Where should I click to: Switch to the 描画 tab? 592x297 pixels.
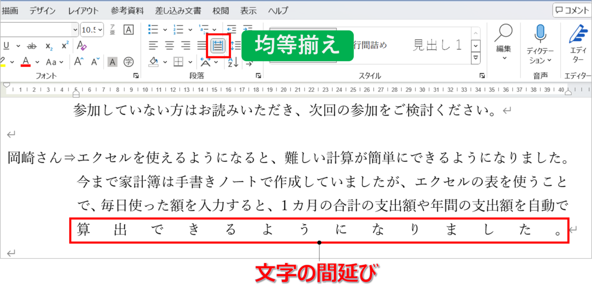pyautogui.click(x=11, y=11)
